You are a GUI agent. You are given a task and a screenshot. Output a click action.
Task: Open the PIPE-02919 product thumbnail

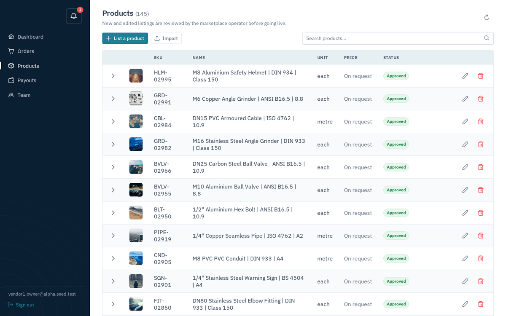coord(136,236)
